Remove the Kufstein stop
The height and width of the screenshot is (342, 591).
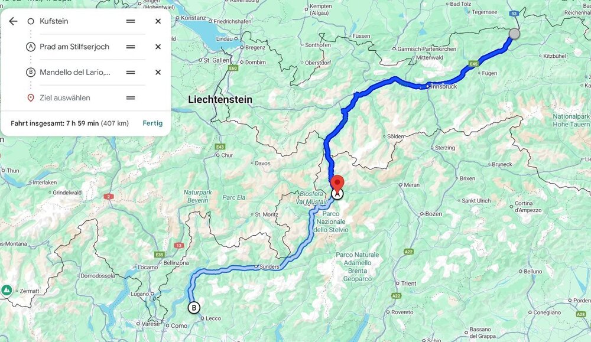coord(158,21)
